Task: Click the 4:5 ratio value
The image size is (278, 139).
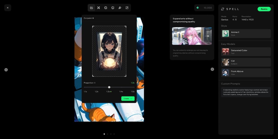Action: [235, 20]
